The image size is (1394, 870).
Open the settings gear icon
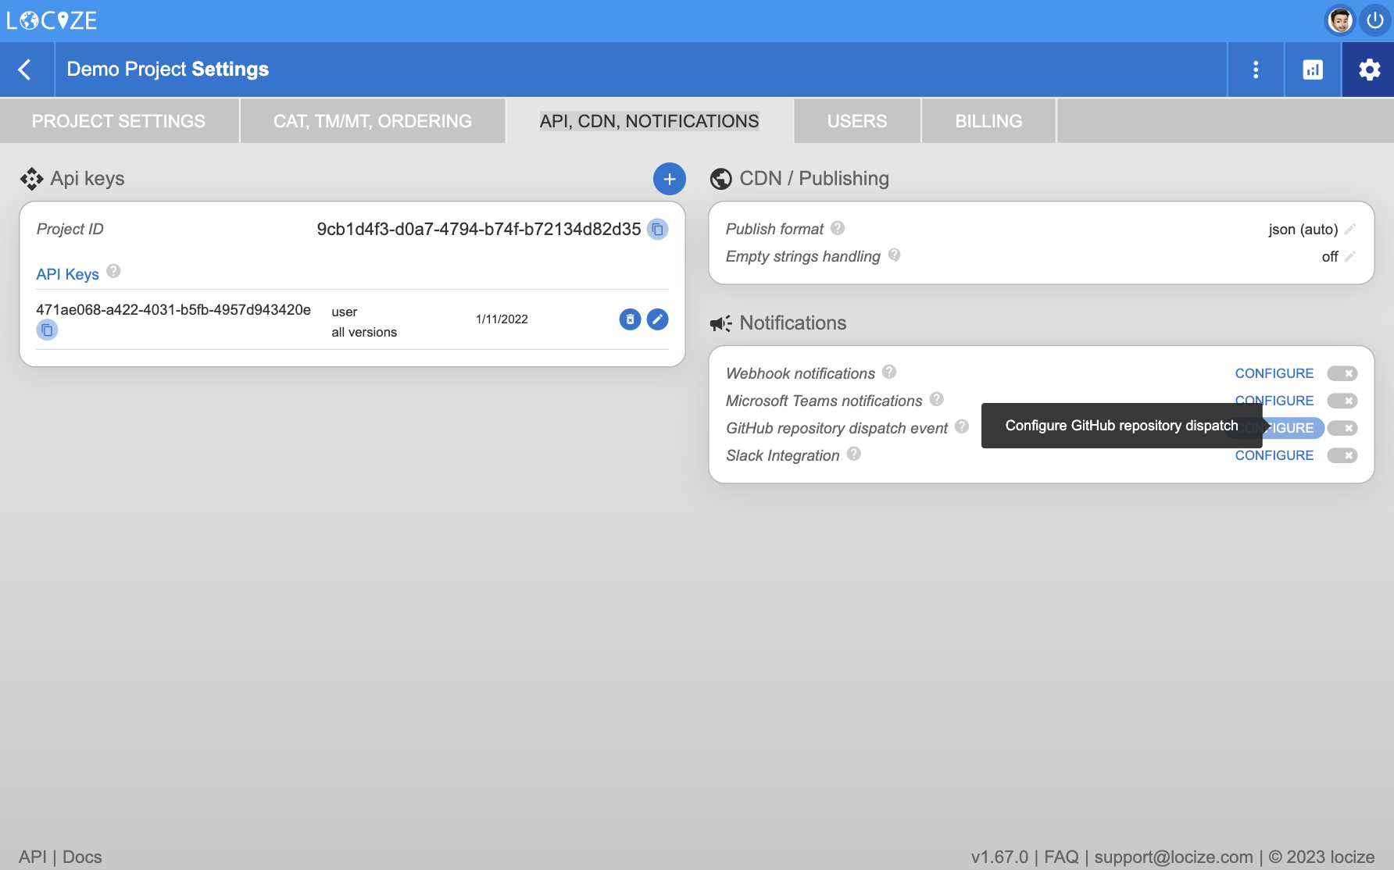(x=1369, y=70)
